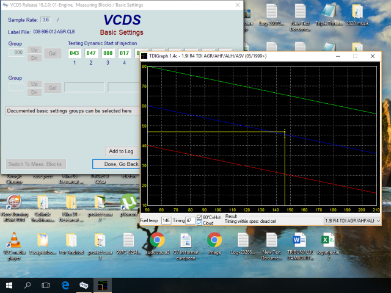Launch Nero Burning ROM 2014 shortcut

15,202
